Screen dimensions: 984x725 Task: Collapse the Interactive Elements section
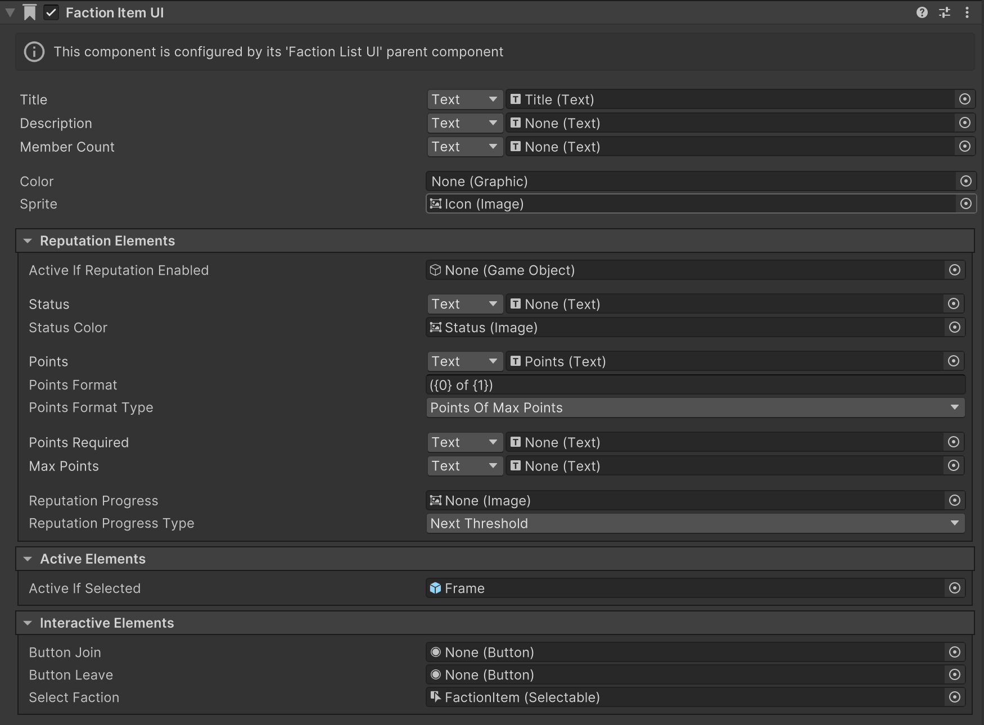[x=28, y=623]
